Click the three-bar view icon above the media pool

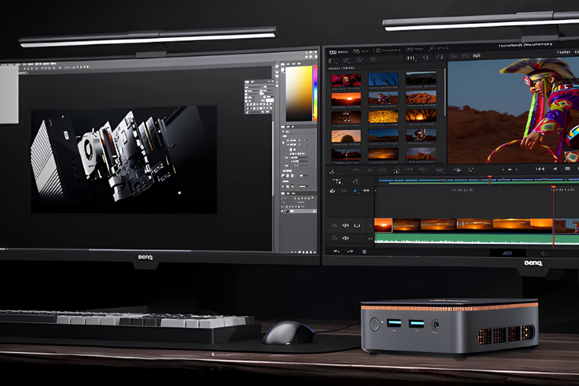[x=411, y=58]
